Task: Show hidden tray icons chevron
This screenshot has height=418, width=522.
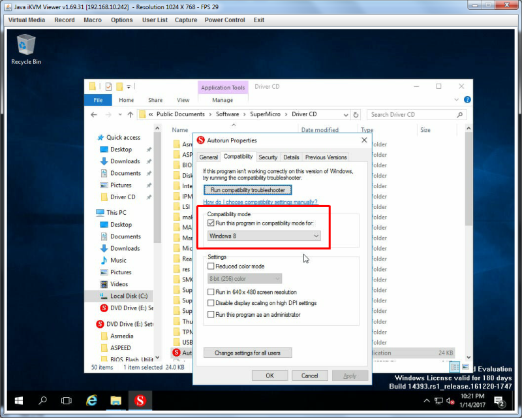Action: click(427, 401)
